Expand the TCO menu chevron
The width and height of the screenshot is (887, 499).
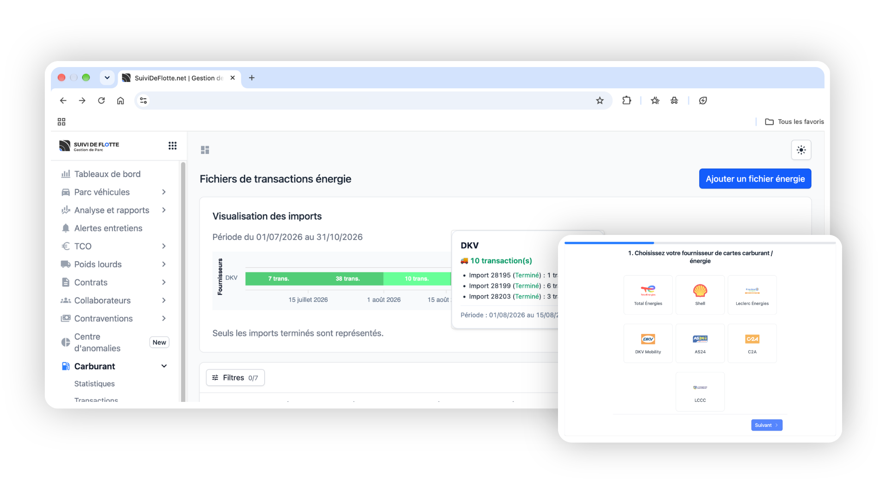coord(164,246)
